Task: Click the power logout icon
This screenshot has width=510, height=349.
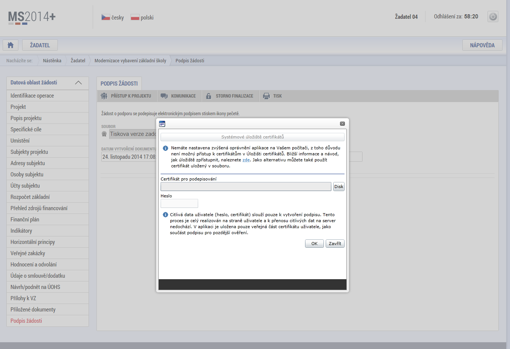Action: (x=493, y=17)
